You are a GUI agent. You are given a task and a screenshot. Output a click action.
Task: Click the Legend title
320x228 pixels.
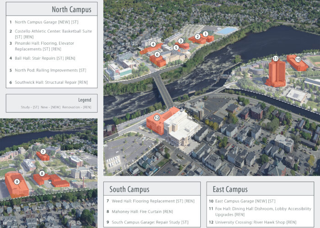(x=85, y=100)
